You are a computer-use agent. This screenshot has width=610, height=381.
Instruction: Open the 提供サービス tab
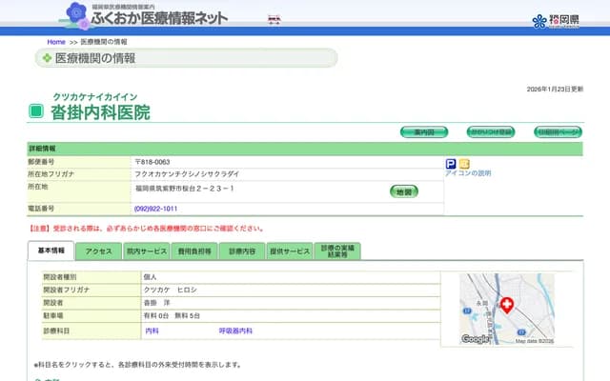(290, 251)
